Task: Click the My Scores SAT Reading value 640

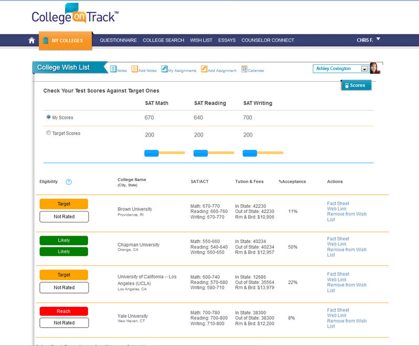Action: click(199, 117)
